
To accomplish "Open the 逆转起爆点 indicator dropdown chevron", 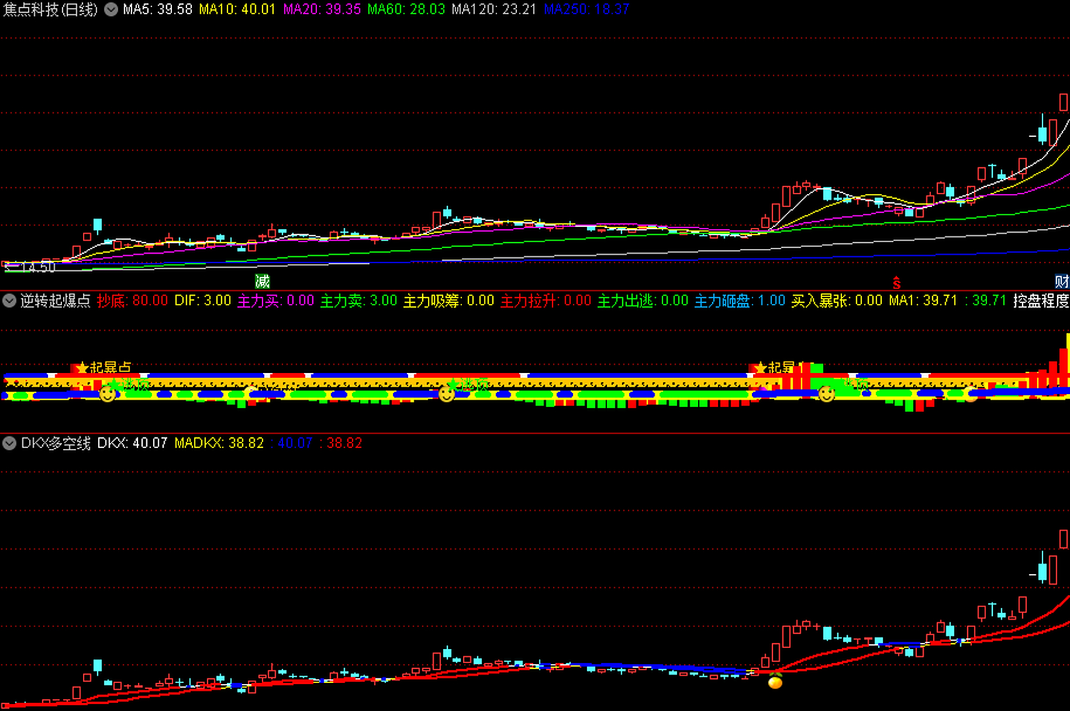I will tap(9, 301).
